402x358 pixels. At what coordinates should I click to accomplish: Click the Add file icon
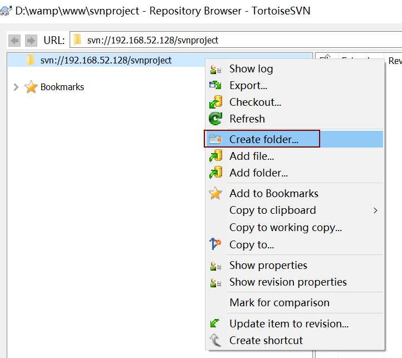point(215,156)
